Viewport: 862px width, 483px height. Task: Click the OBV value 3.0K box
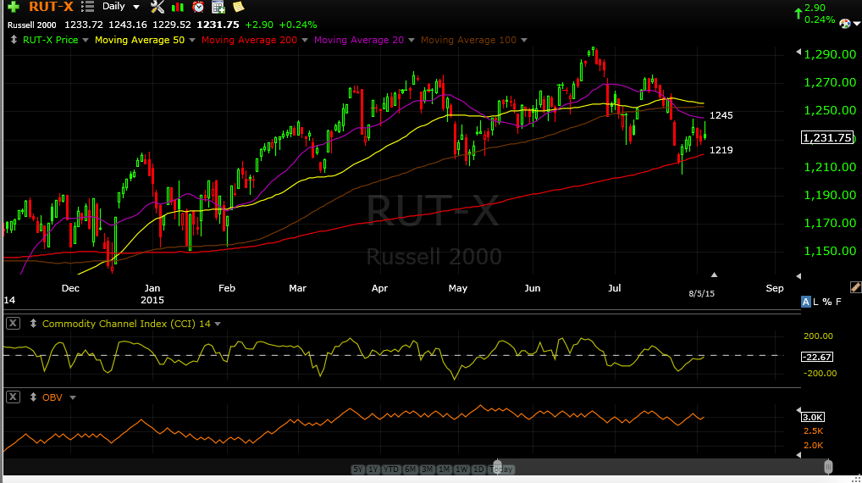(813, 417)
